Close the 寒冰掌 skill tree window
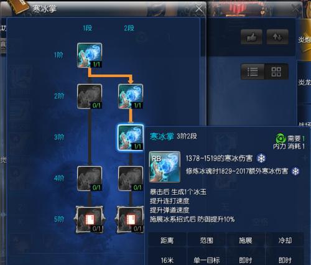311x265 pixels. pyautogui.click(x=199, y=9)
